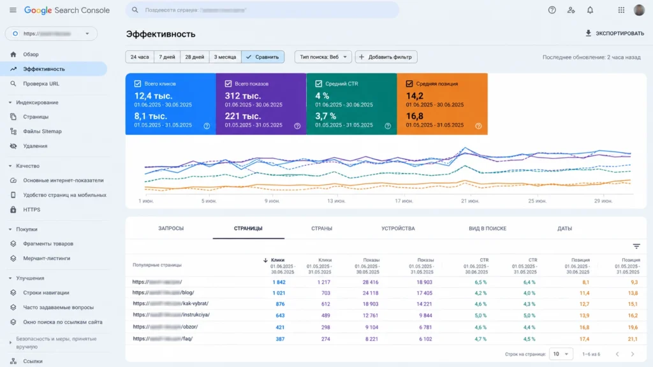Click Добавить фильтр button
653x367 pixels.
(x=386, y=57)
